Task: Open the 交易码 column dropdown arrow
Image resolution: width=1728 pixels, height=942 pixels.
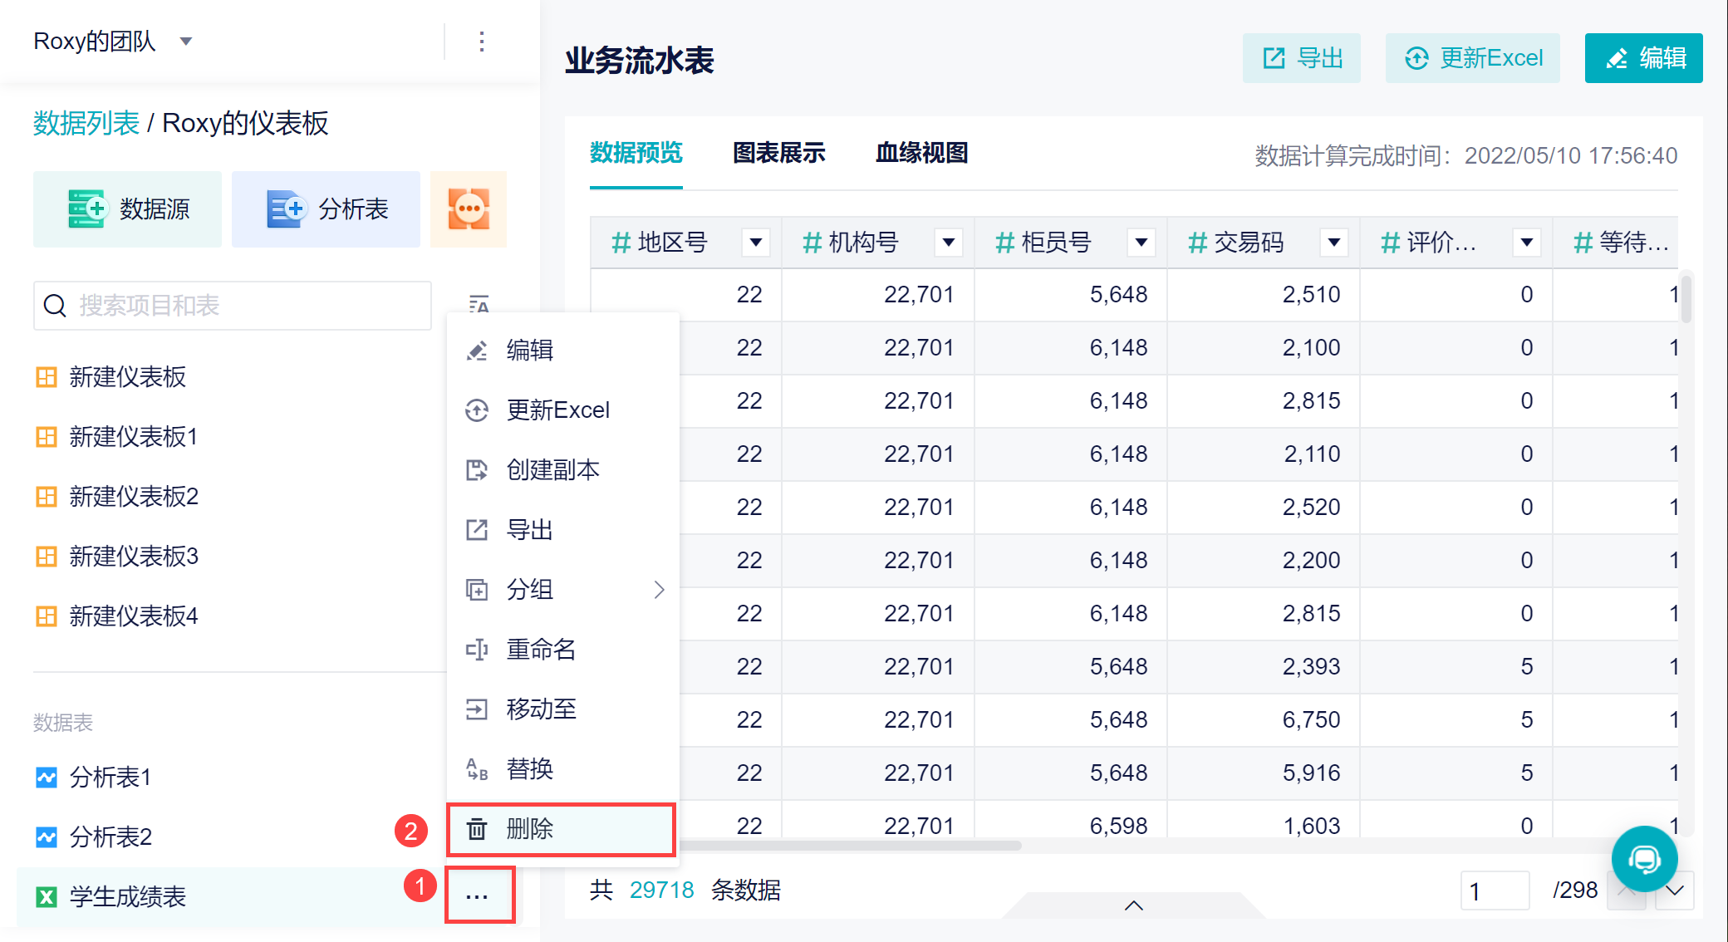Action: [1333, 243]
